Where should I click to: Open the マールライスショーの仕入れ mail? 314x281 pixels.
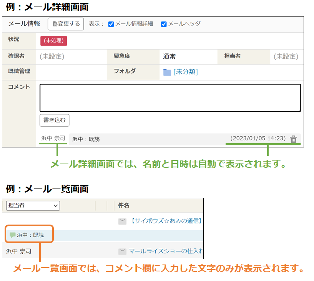coord(165,251)
